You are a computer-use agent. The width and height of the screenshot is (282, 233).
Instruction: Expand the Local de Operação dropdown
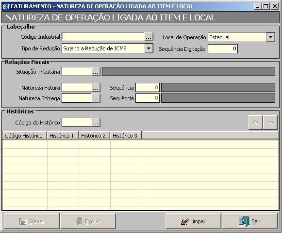(270, 37)
